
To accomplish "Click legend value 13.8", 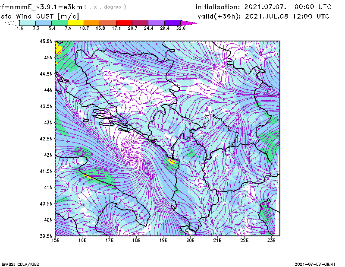I will (100, 28).
